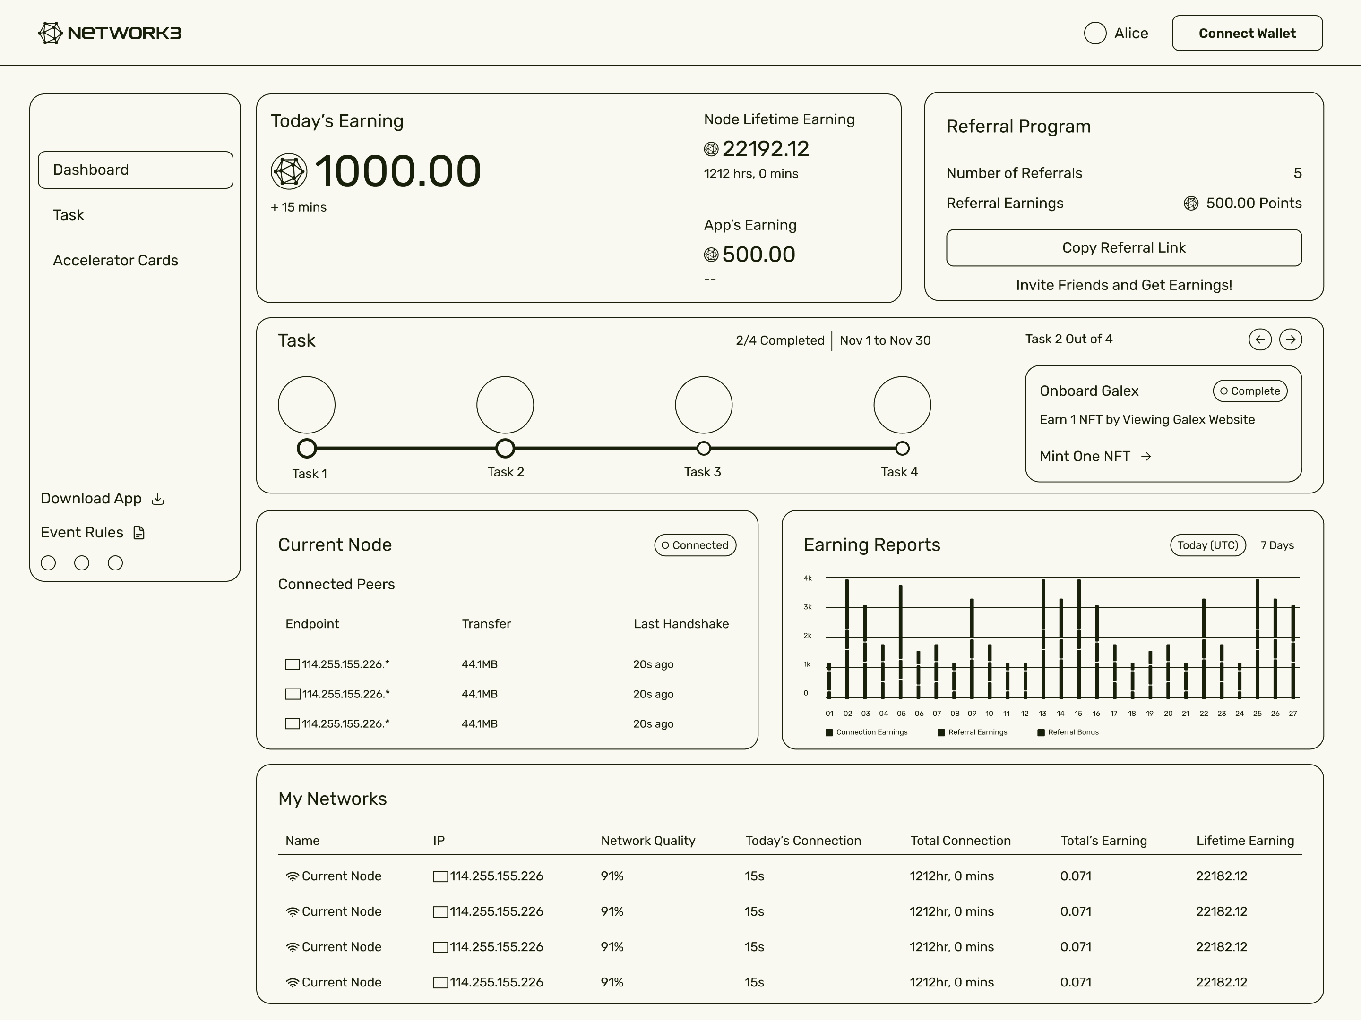Click the Copy Referral Link button

(1123, 248)
